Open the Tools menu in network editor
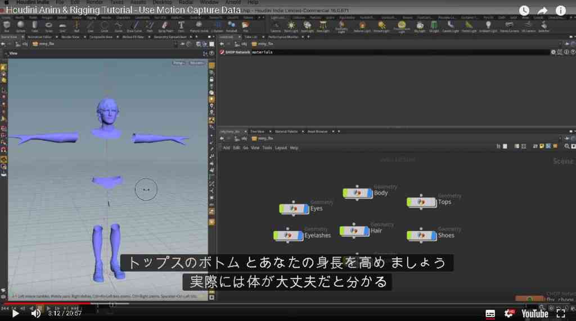Image resolution: width=576 pixels, height=321 pixels. [x=267, y=148]
